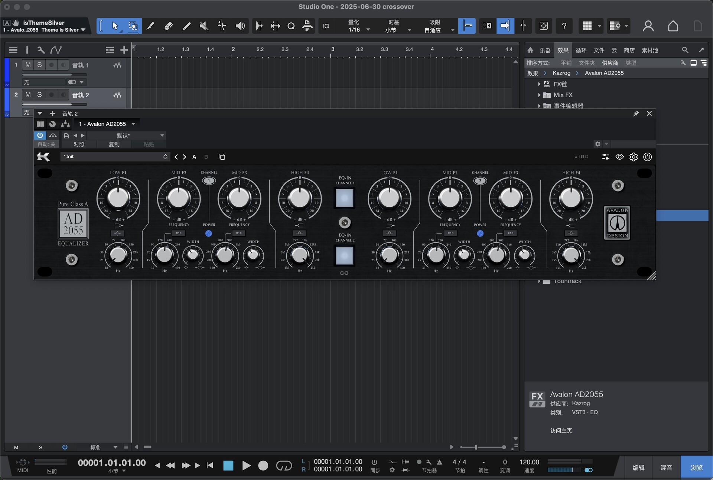The image size is (713, 480).
Task: Select the Mute tool
Action: tap(204, 26)
